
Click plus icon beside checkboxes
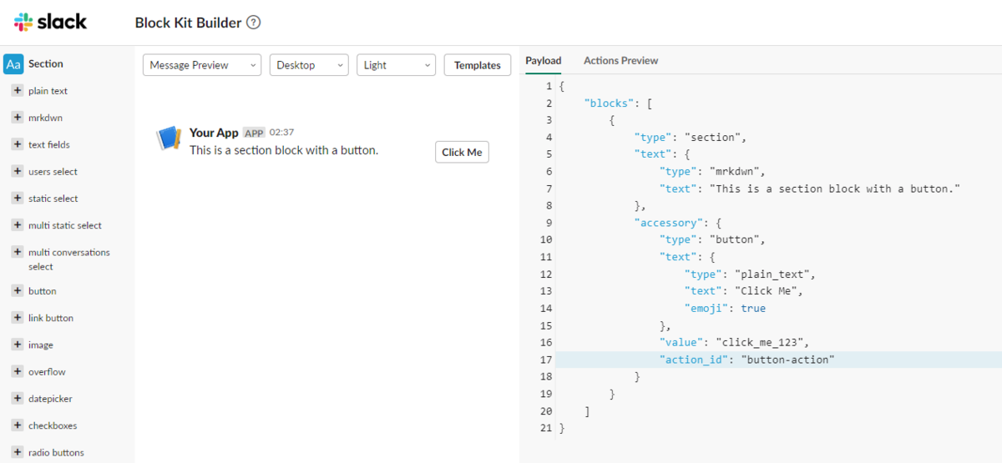pyautogui.click(x=17, y=425)
